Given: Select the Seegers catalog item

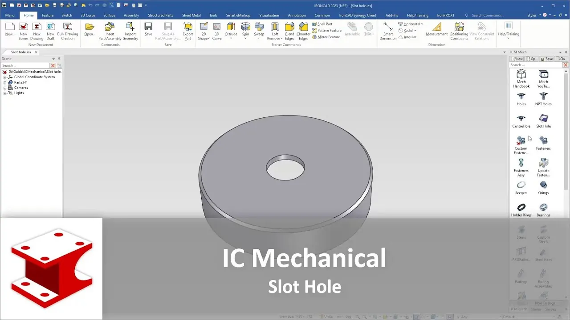Looking at the screenshot, I should [x=521, y=188].
